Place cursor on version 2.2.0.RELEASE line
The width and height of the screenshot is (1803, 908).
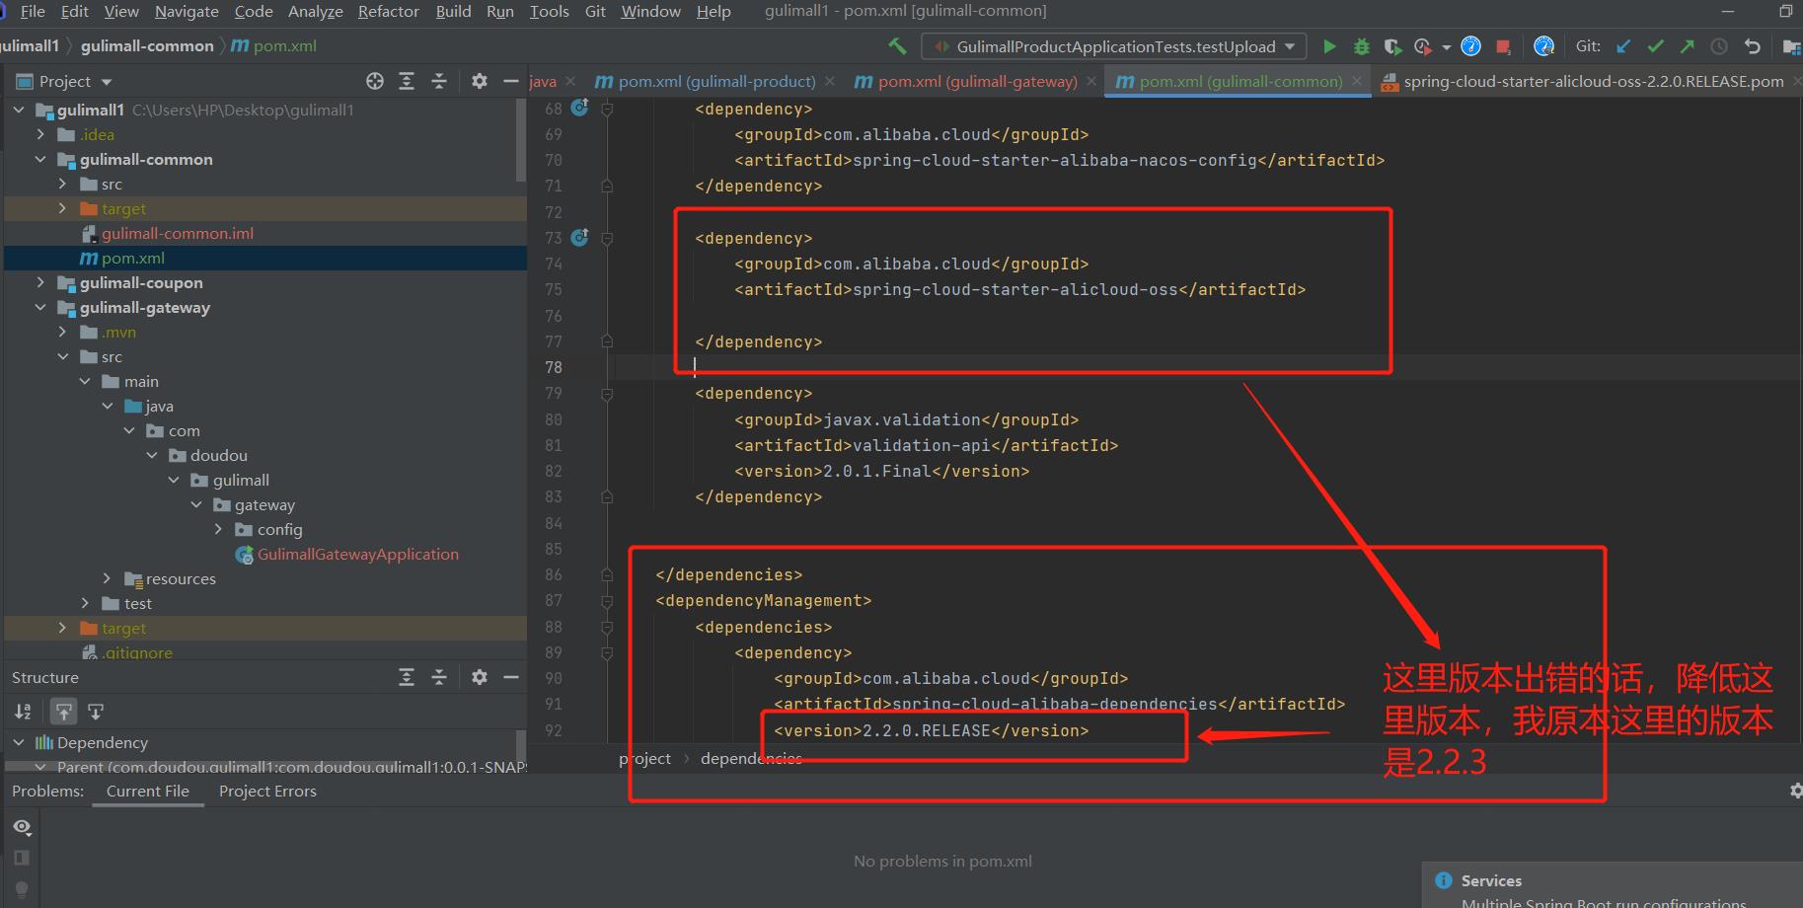(931, 730)
